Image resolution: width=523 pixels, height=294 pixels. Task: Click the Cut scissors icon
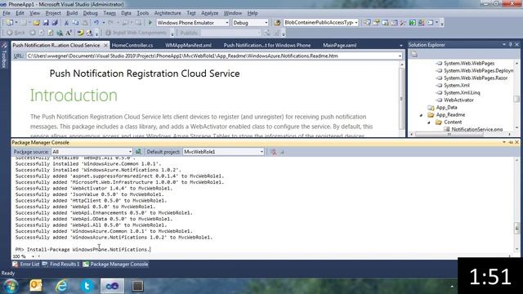pyautogui.click(x=66, y=23)
